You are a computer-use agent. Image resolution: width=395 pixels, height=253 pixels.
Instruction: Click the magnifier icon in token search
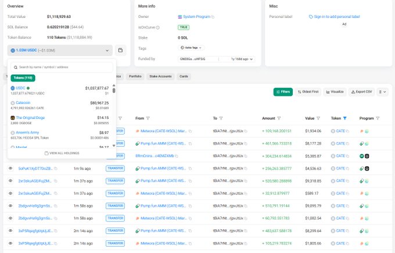(x=16, y=67)
